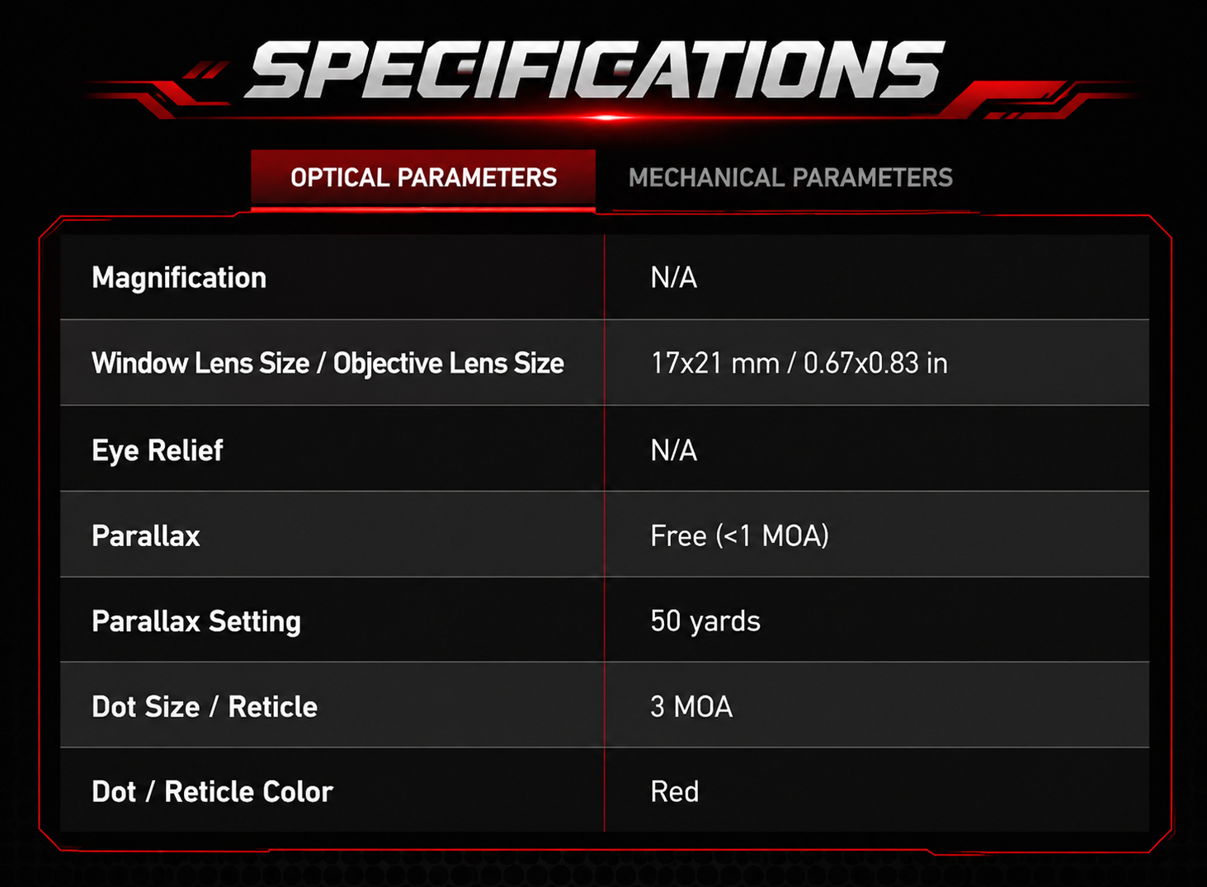Click the Magnification N/A value
This screenshot has width=1207, height=887.
coord(673,278)
